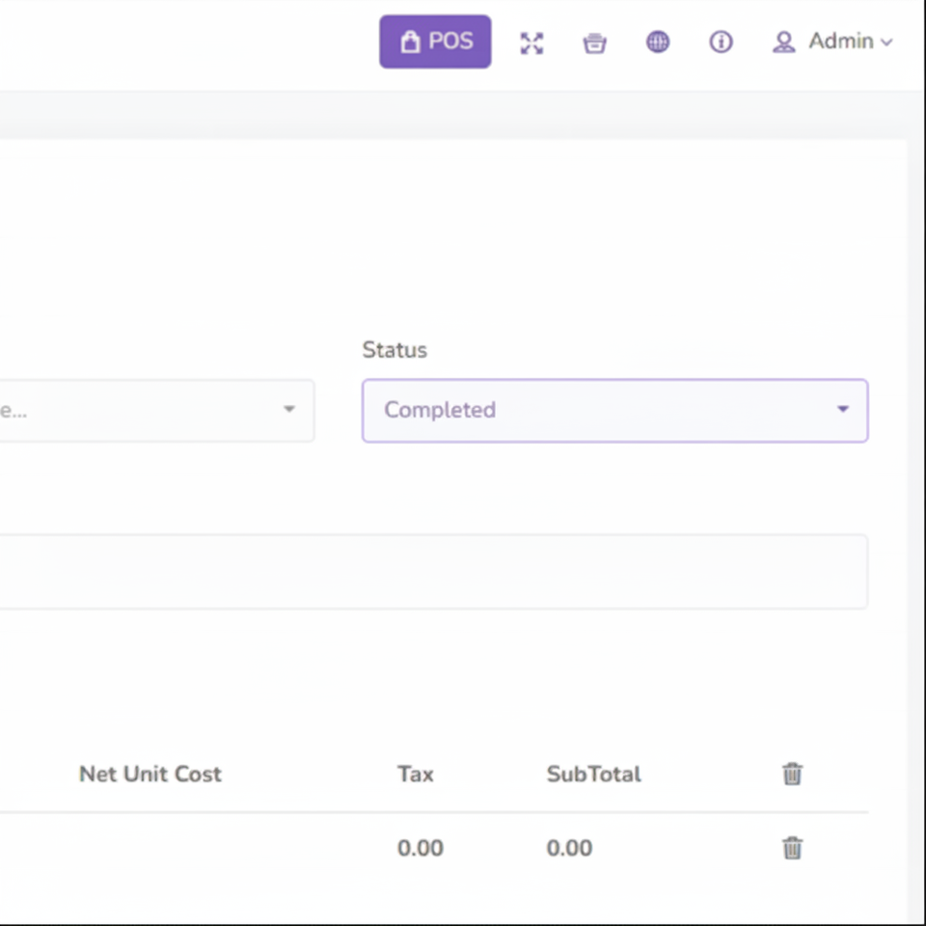Open the register box icon in header
The width and height of the screenshot is (926, 926).
point(595,42)
